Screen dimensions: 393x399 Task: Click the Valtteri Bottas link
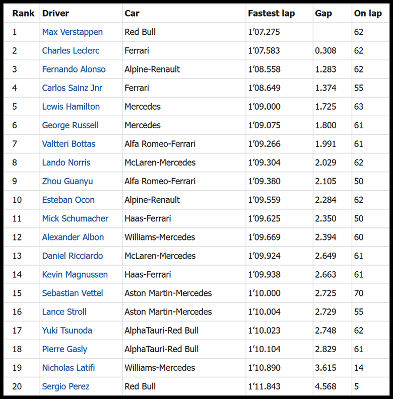[x=69, y=144]
